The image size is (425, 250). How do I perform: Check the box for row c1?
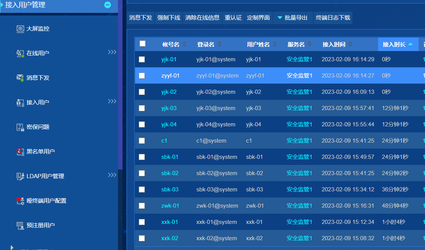pyautogui.click(x=142, y=141)
